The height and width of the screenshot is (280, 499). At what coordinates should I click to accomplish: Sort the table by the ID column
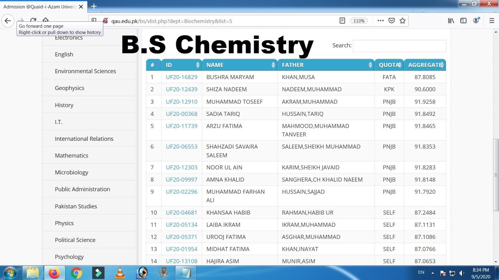click(182, 65)
